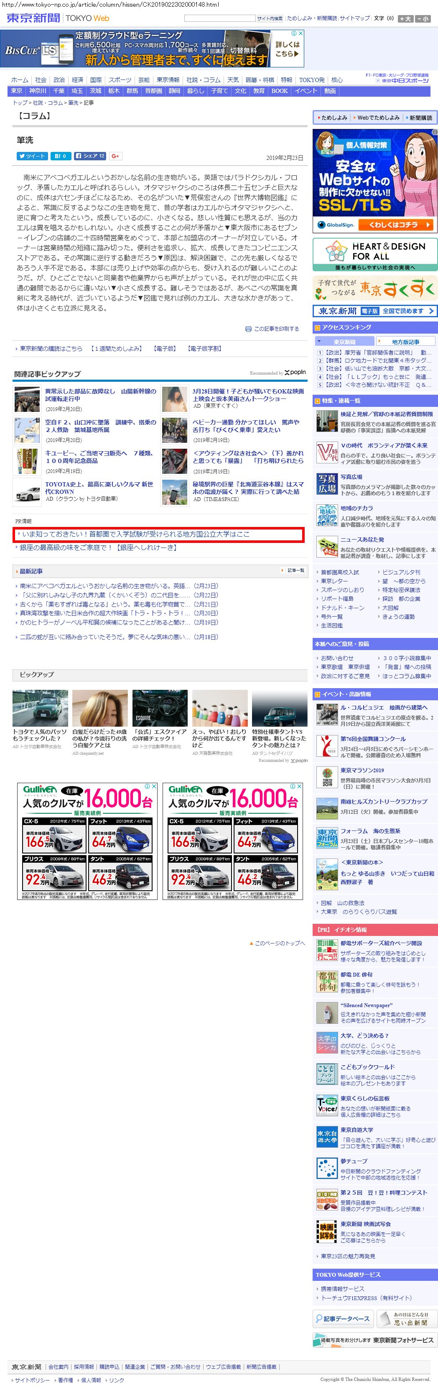Close the BisCue banner ad
This screenshot has width=438, height=1388.
[x=301, y=33]
